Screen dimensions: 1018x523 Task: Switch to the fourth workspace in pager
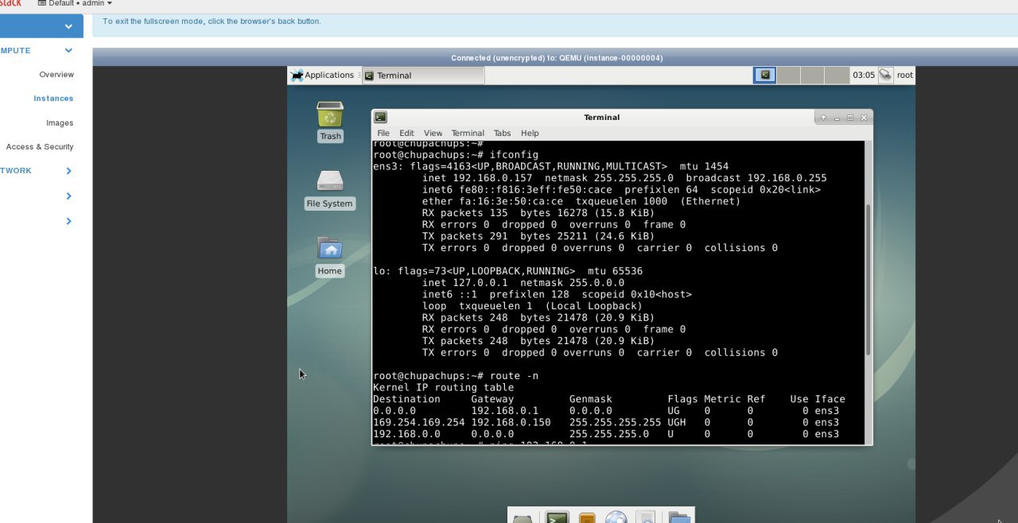coord(837,76)
